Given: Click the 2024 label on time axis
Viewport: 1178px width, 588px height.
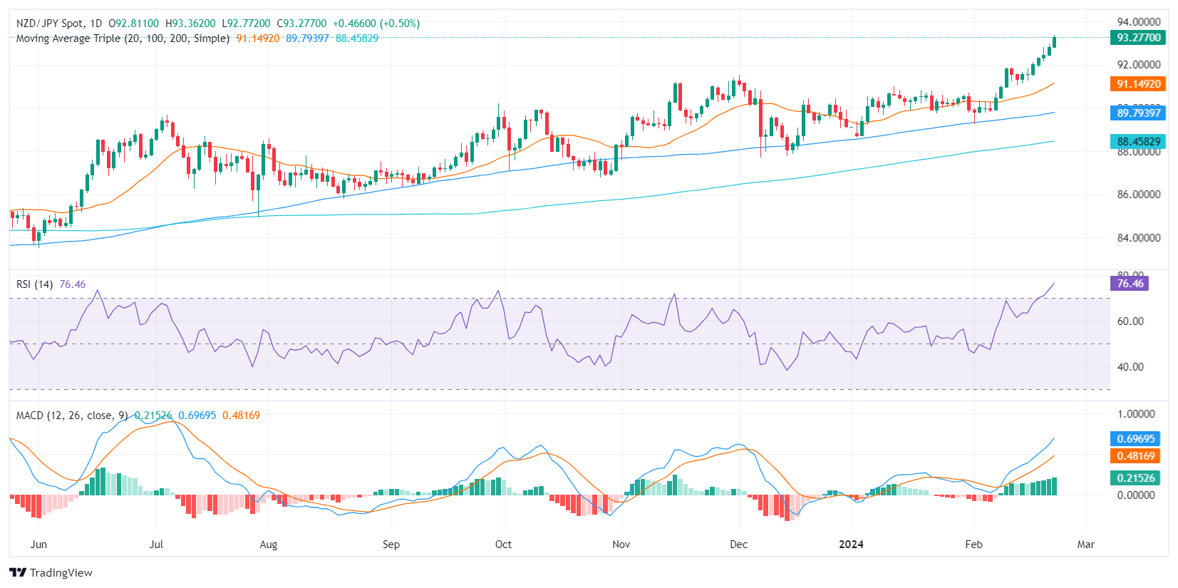Looking at the screenshot, I should click(x=851, y=545).
